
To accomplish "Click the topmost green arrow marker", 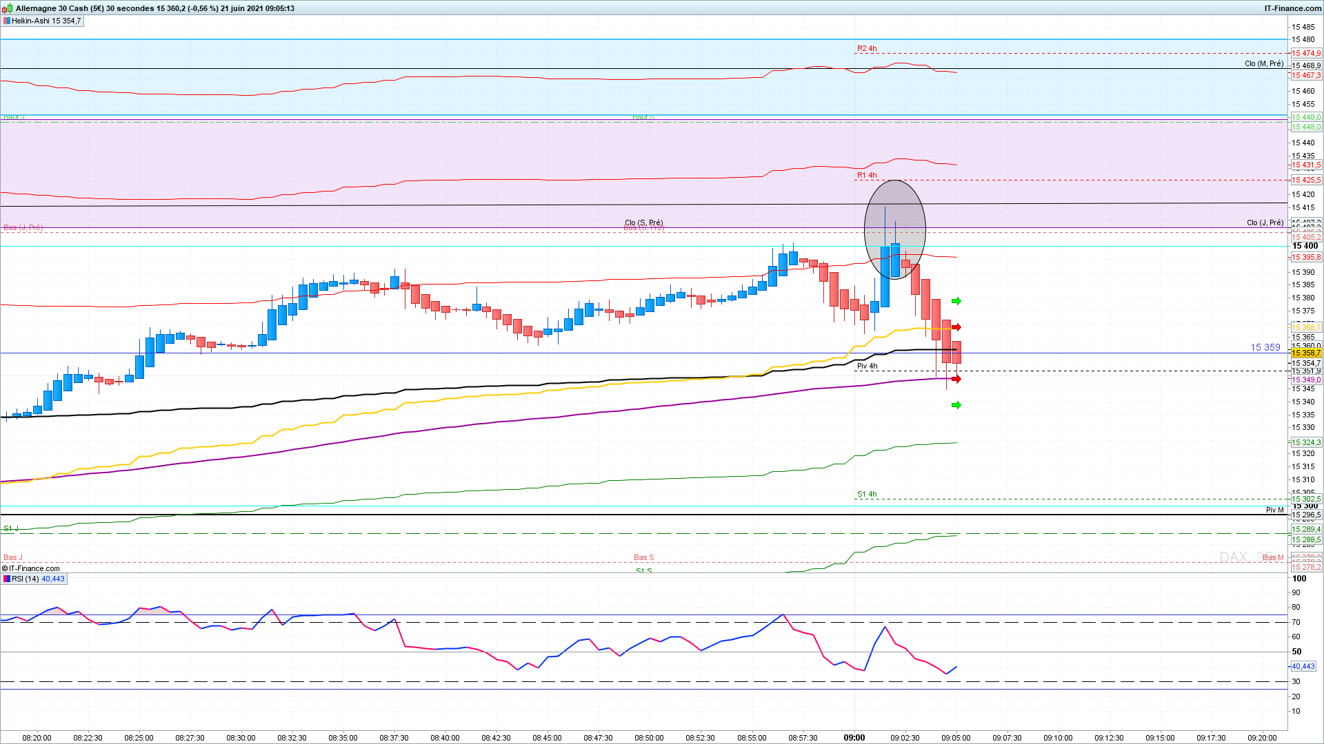I will pyautogui.click(x=956, y=301).
